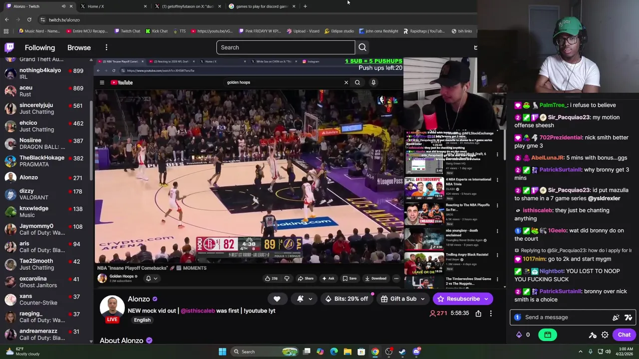
Task: Click the twitch.tv/alonzo address bar
Action: [255, 19]
